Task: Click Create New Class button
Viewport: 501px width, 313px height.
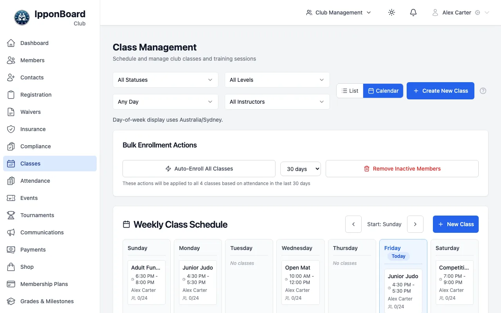Action: pos(440,91)
